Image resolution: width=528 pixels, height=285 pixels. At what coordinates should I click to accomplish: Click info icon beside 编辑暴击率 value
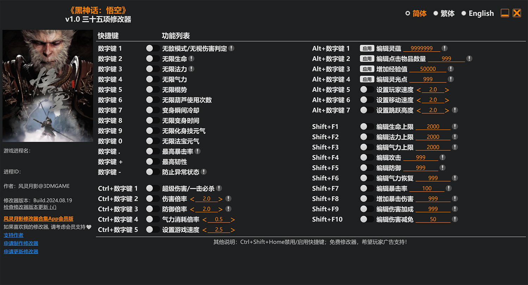point(448,188)
